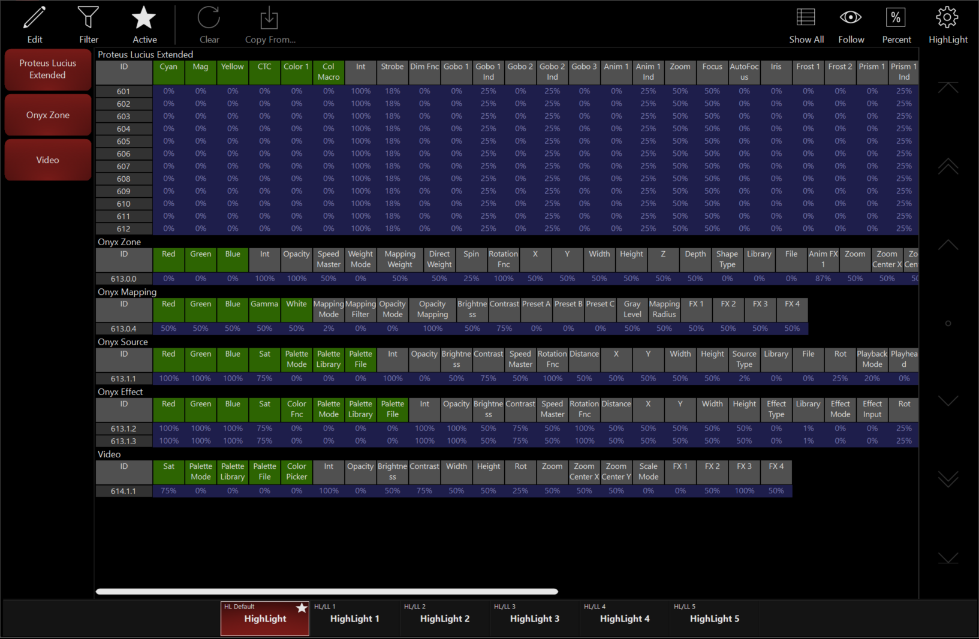Click the Zoom header in Proteus table
The width and height of the screenshot is (979, 639).
pos(680,72)
